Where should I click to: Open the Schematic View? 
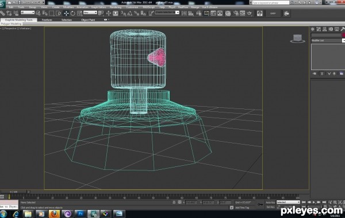pyautogui.click(x=220, y=13)
